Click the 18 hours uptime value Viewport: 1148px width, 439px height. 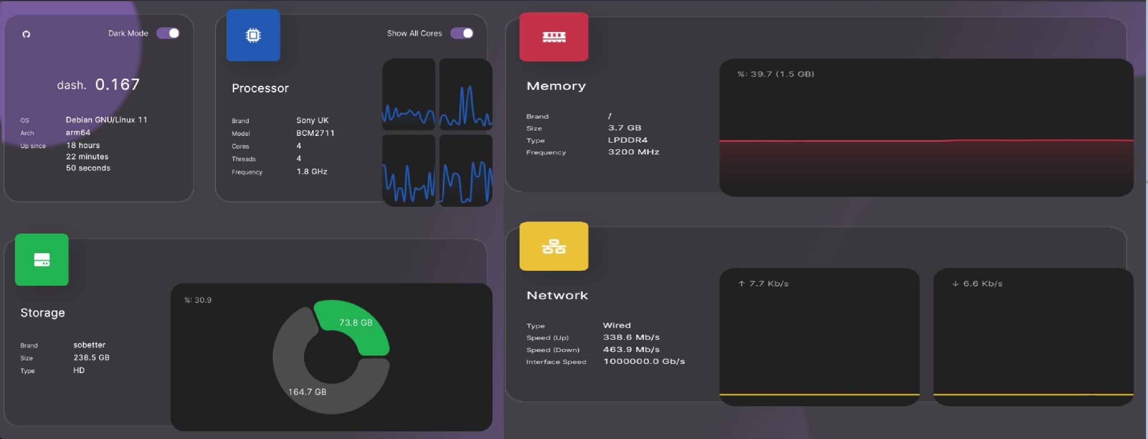(83, 146)
